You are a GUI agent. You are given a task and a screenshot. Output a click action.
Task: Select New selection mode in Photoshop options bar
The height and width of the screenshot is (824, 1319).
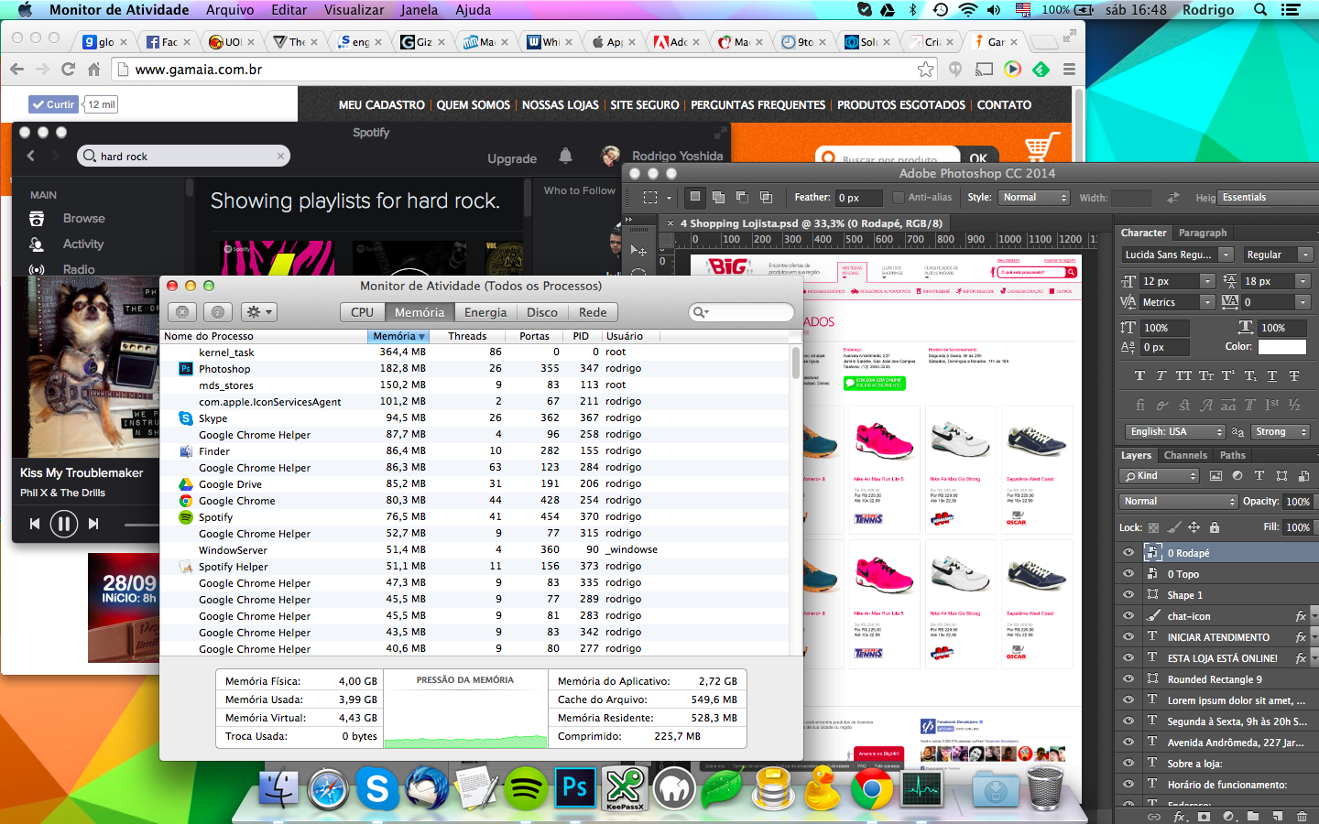pyautogui.click(x=695, y=197)
